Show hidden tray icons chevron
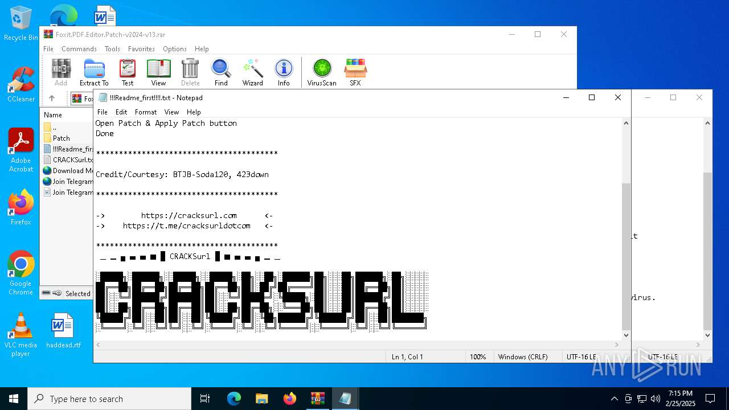The image size is (729, 410). point(614,399)
